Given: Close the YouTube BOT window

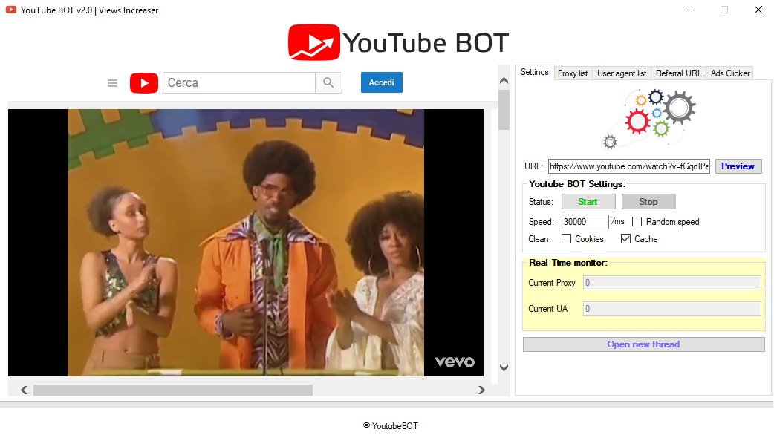Looking at the screenshot, I should pos(758,10).
